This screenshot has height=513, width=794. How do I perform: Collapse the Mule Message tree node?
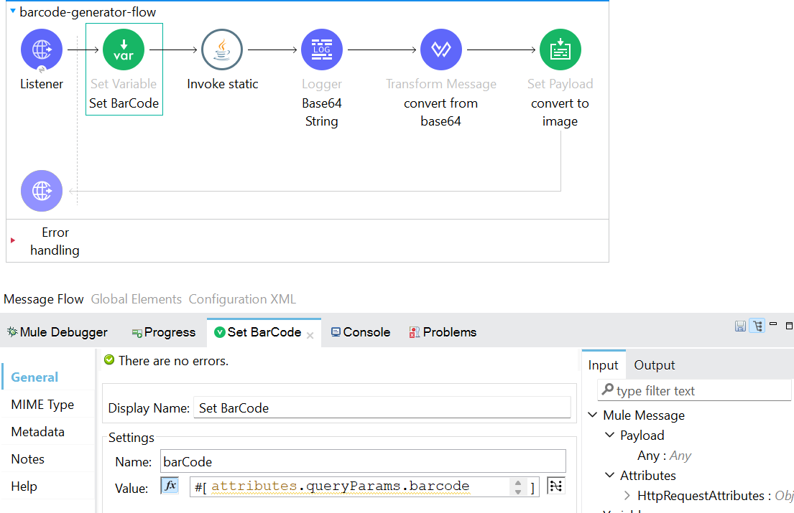[x=592, y=415]
